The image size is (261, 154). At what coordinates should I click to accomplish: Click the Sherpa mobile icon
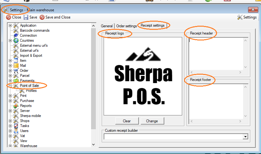[x=16, y=116]
